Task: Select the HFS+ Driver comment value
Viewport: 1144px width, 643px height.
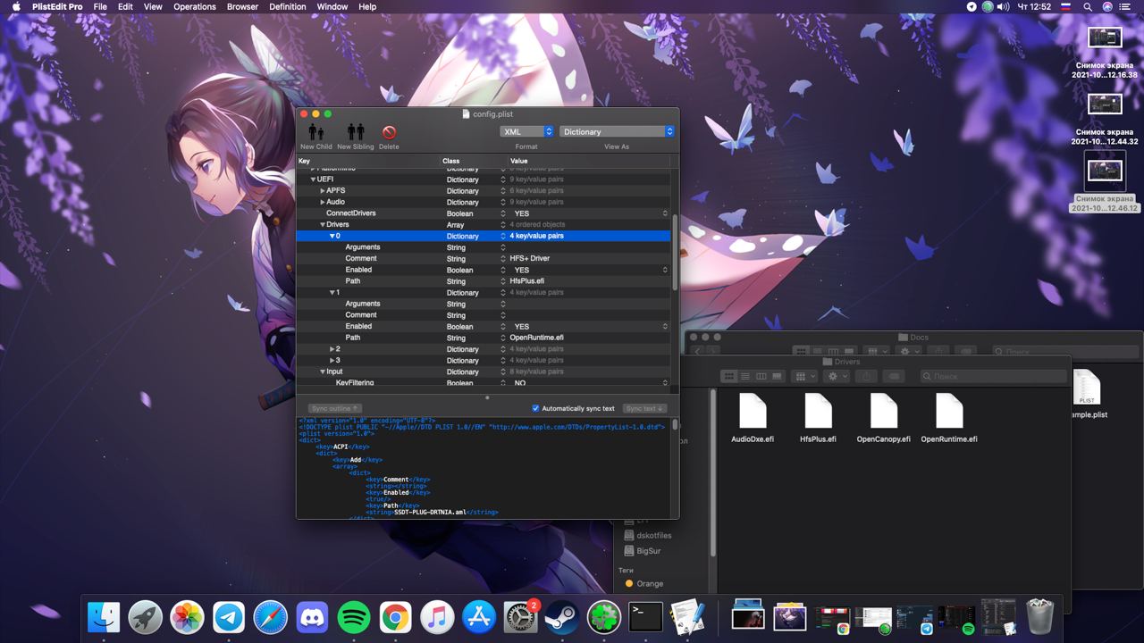Action: (x=589, y=259)
